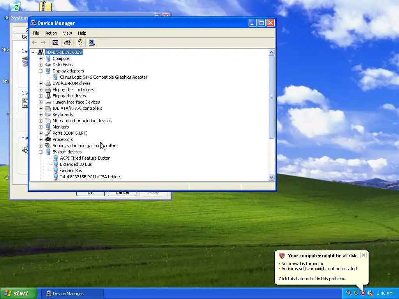Click the Disk drives category icon
Image resolution: width=399 pixels, height=299 pixels.
(48, 65)
